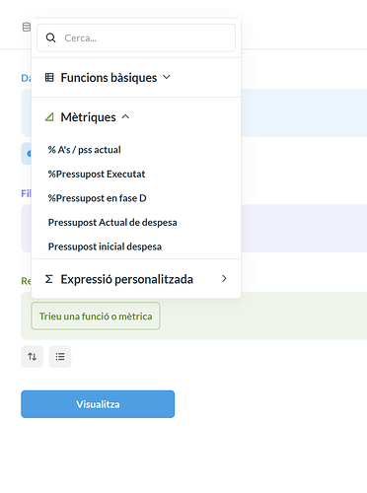Screen dimensions: 367x493
Task: Click the database icon in header
Action: click(27, 27)
